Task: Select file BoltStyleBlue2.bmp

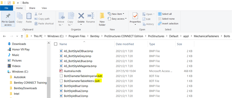Action: tap(76, 91)
